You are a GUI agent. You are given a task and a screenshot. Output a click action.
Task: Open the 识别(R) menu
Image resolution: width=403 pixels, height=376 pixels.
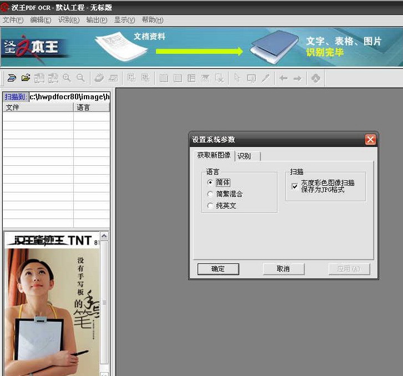(69, 20)
